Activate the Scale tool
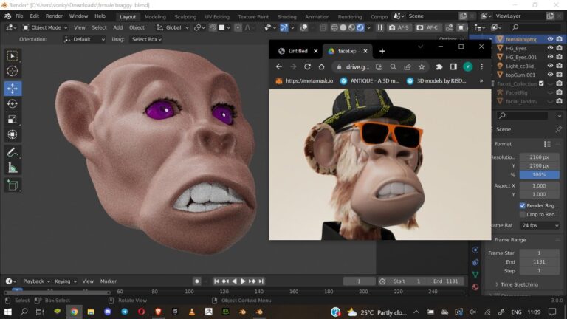The width and height of the screenshot is (567, 319). pos(13,119)
